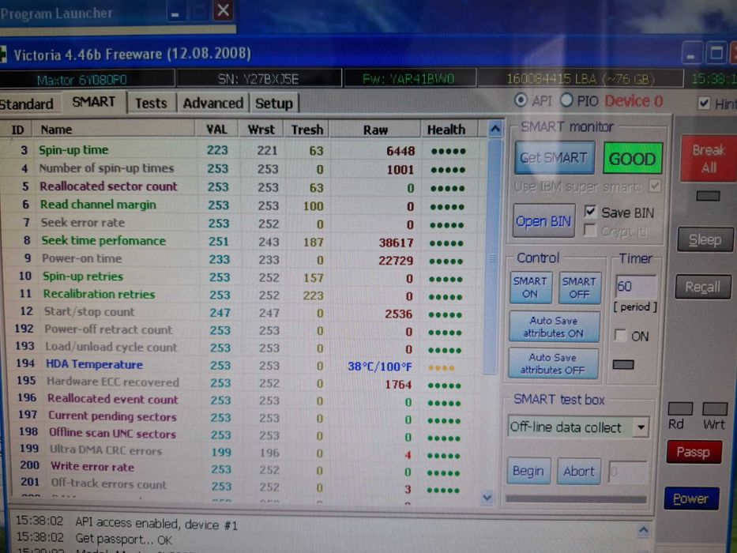Click the SMART table vertical scrollbar thumb
Screen dimensions: 737x553
tap(492, 256)
